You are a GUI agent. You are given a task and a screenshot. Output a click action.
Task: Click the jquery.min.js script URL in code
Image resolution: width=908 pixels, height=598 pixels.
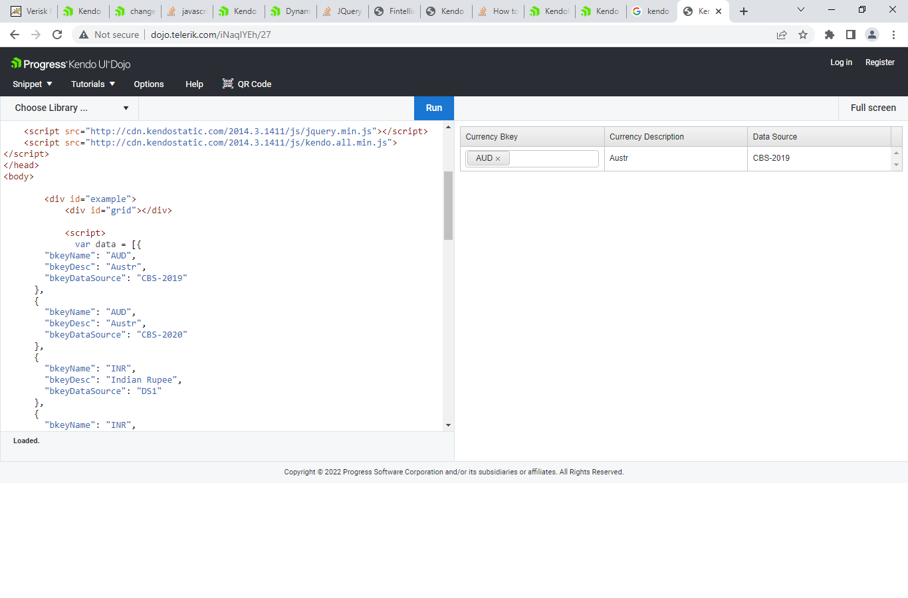pos(231,132)
